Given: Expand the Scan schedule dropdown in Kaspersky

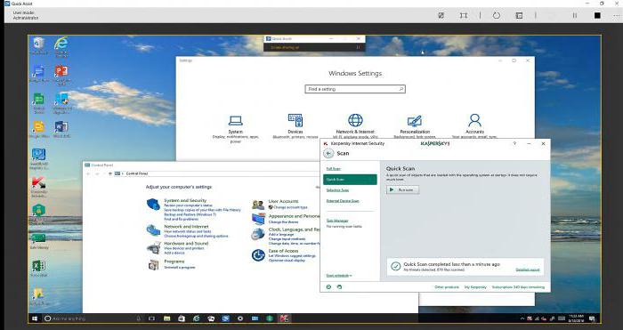Looking at the screenshot, I should [338, 276].
